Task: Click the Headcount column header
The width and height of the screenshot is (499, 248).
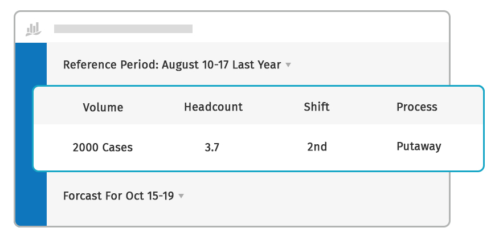Action: click(x=213, y=107)
